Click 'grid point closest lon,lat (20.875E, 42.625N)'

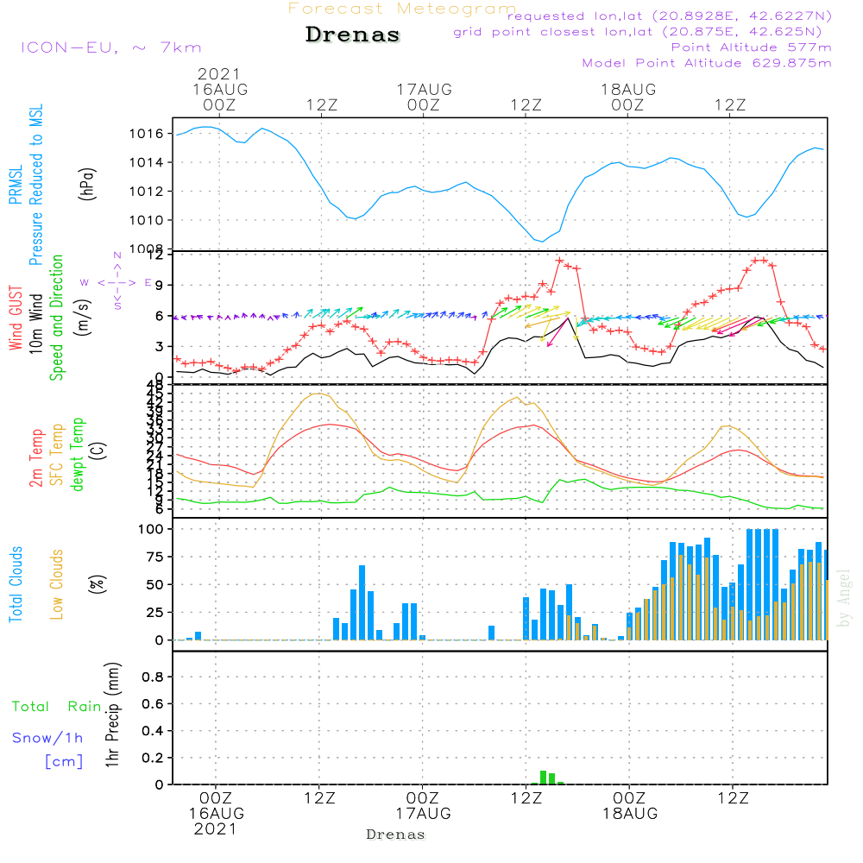point(638,32)
